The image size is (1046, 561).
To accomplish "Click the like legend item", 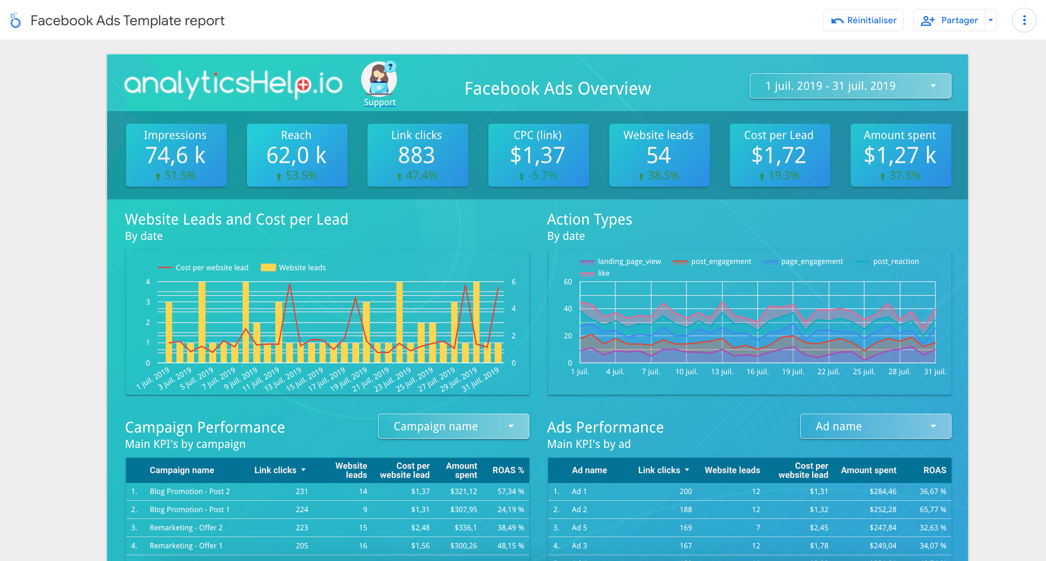I will click(594, 273).
